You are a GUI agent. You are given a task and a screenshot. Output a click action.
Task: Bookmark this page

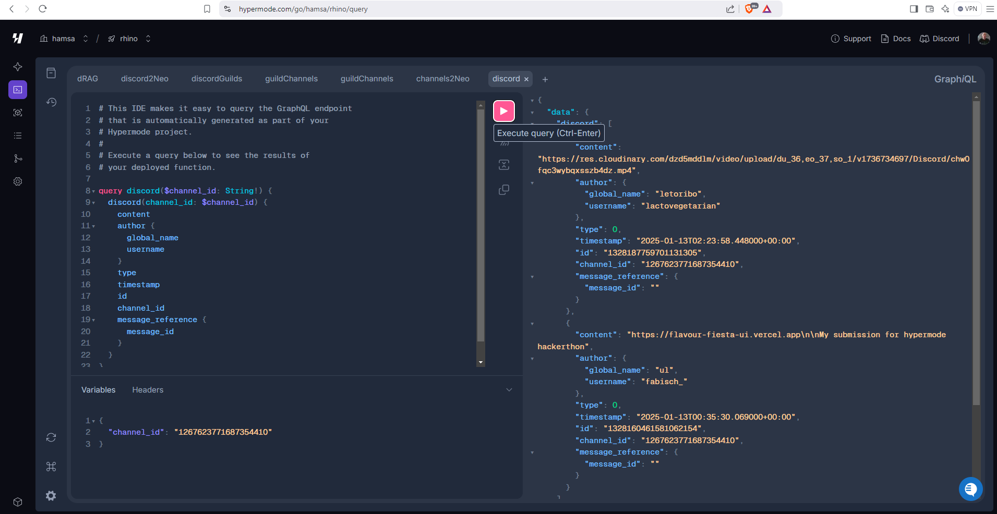tap(207, 9)
